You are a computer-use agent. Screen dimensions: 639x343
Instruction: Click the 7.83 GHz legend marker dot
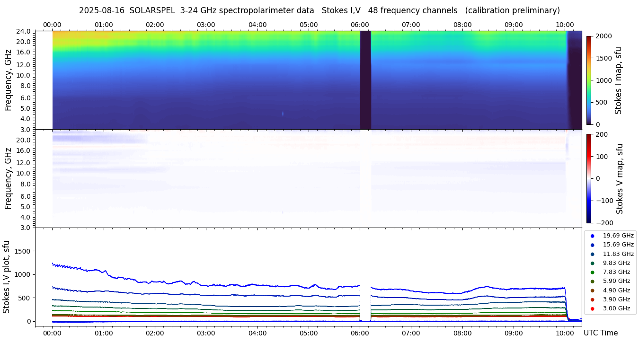592,272
